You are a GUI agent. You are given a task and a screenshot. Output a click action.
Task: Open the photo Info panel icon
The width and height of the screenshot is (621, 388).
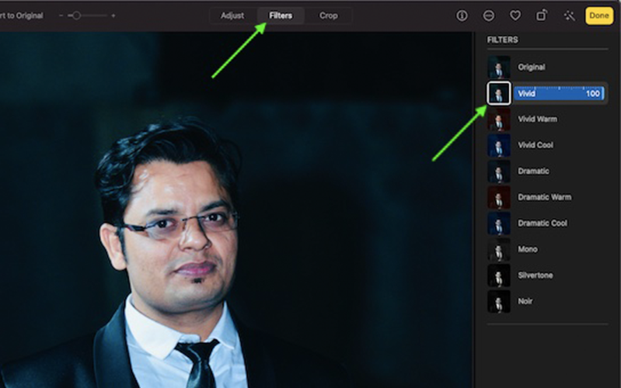point(462,16)
